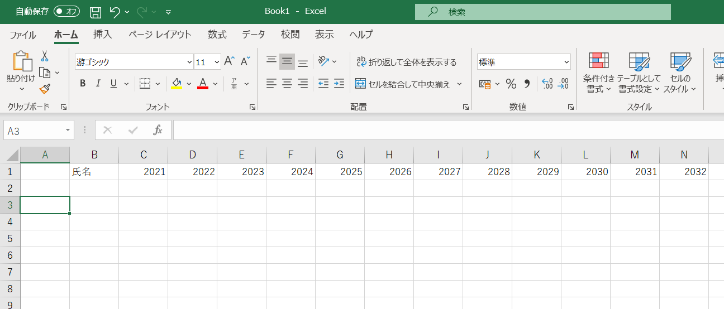Switch to the 挿入 tab
724x309 pixels.
[102, 35]
